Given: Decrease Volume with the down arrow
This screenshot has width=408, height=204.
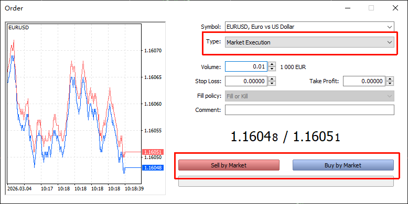Looking at the screenshot, I should tap(272, 69).
